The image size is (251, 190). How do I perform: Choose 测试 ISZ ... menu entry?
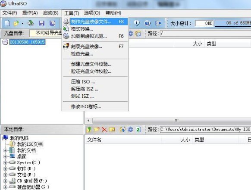pyautogui.click(x=95, y=96)
